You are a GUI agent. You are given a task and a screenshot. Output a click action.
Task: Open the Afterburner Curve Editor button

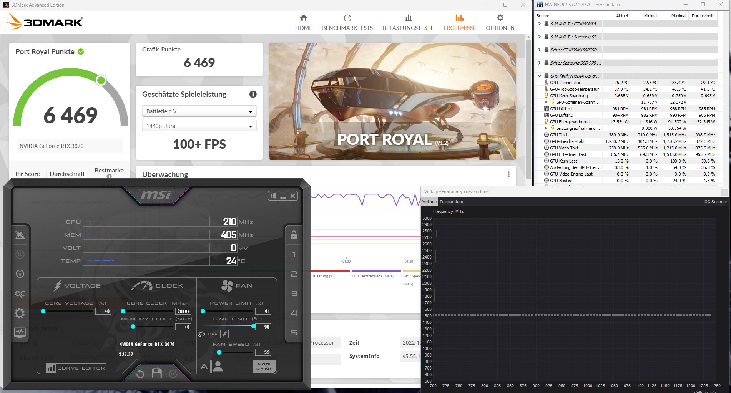76,368
